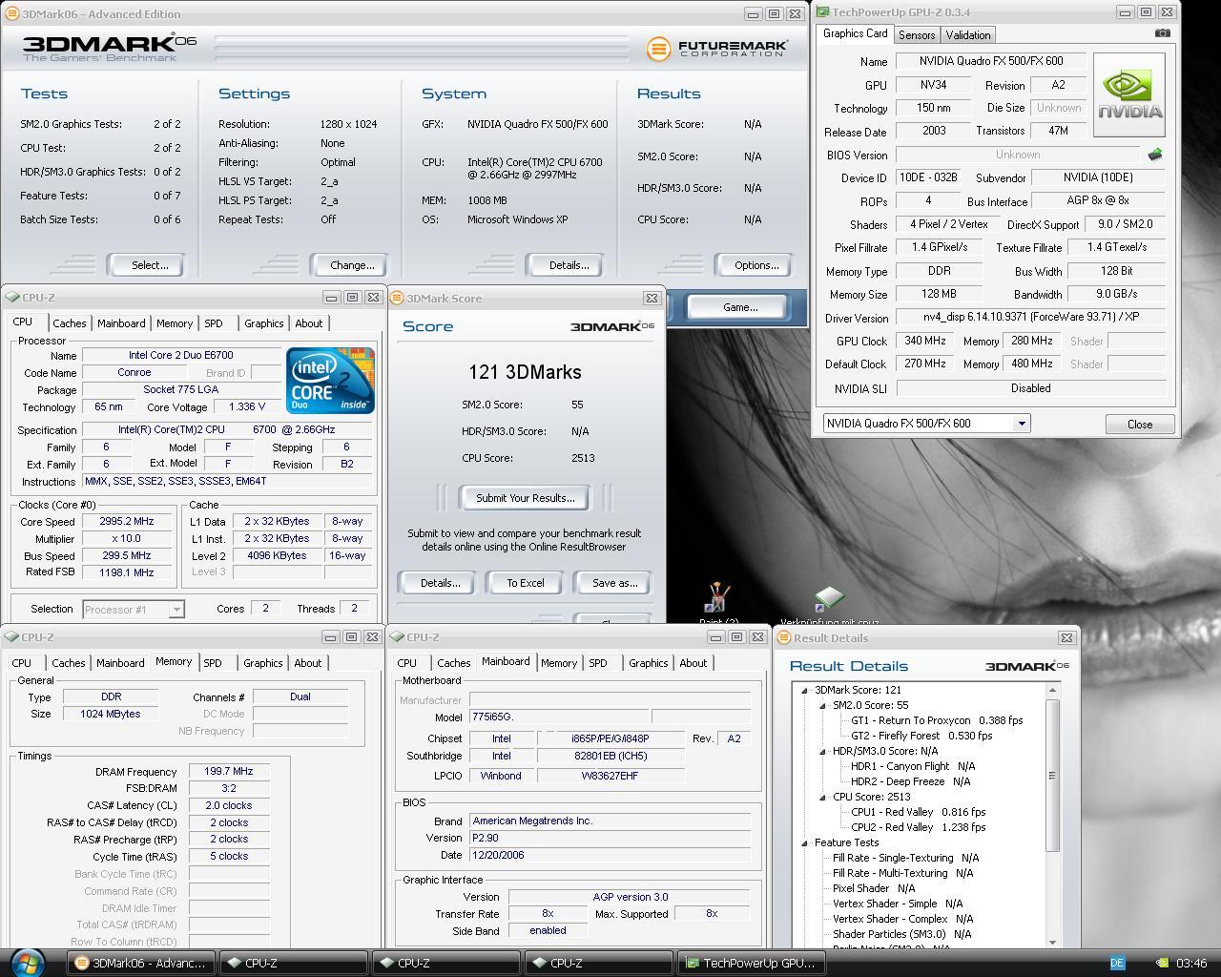Click the To Excel button
The width and height of the screenshot is (1221, 977).
click(x=524, y=583)
